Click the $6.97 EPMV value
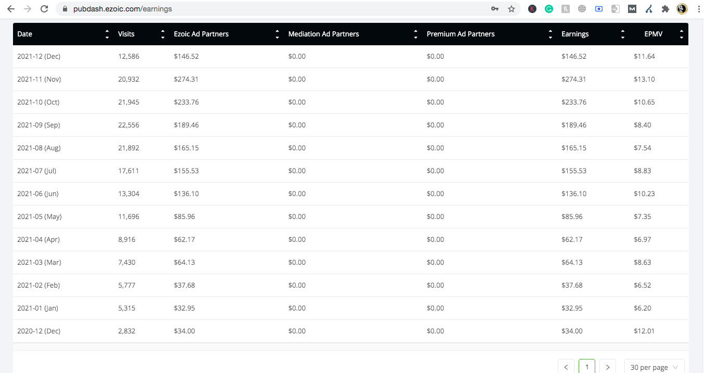The width and height of the screenshot is (704, 373). (x=642, y=239)
